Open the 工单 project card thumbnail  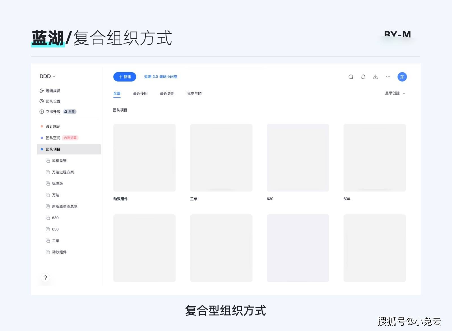[x=221, y=158]
